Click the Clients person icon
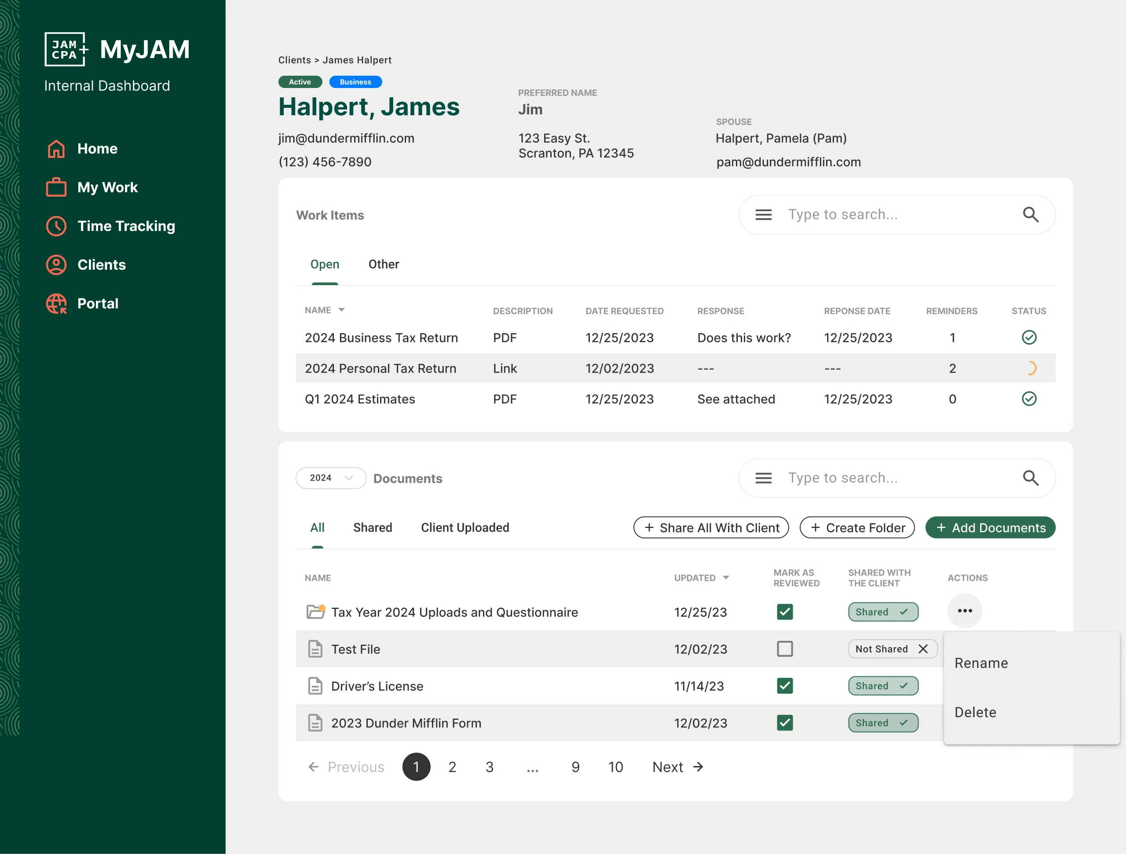The image size is (1127, 854). [x=55, y=264]
